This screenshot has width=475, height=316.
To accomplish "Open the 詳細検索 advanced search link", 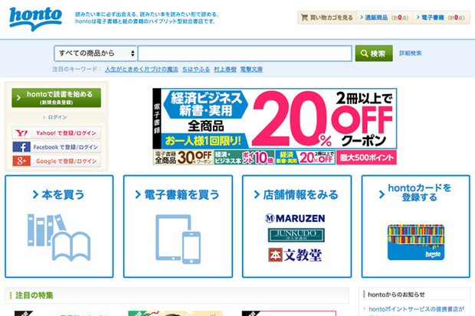I will pyautogui.click(x=410, y=54).
